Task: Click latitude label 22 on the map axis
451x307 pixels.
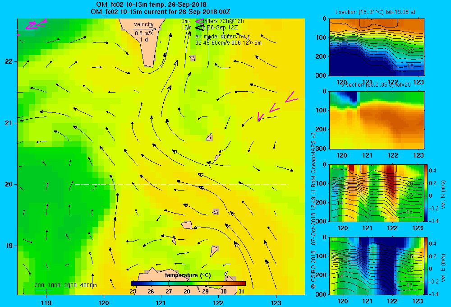Action: coord(9,62)
